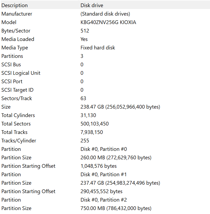Click the SCSI Port row

[x=12, y=81]
